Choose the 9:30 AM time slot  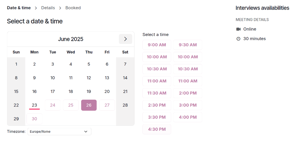[x=188, y=45]
